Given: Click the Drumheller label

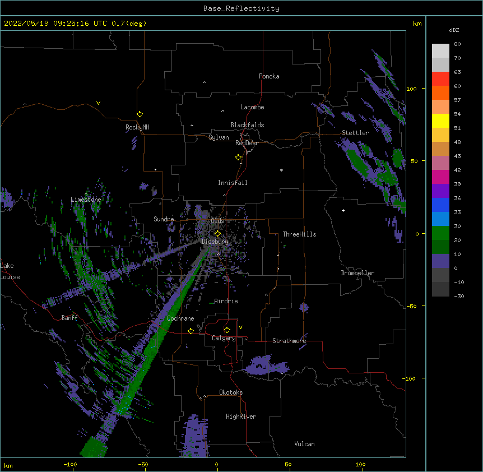Looking at the screenshot, I should tap(357, 273).
